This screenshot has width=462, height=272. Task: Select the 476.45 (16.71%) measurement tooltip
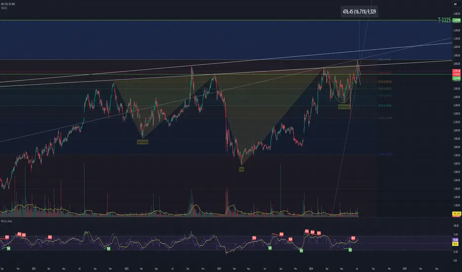point(359,12)
